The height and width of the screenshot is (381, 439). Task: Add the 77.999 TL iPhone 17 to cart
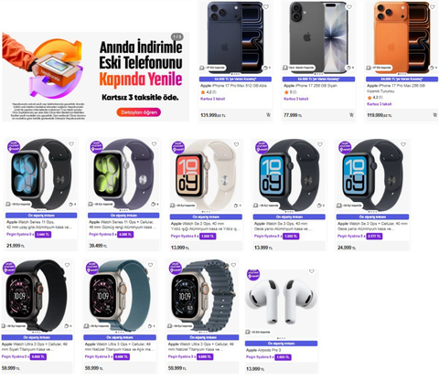coord(351,115)
